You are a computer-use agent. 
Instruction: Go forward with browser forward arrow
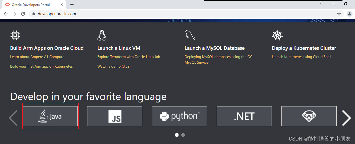(x=14, y=14)
